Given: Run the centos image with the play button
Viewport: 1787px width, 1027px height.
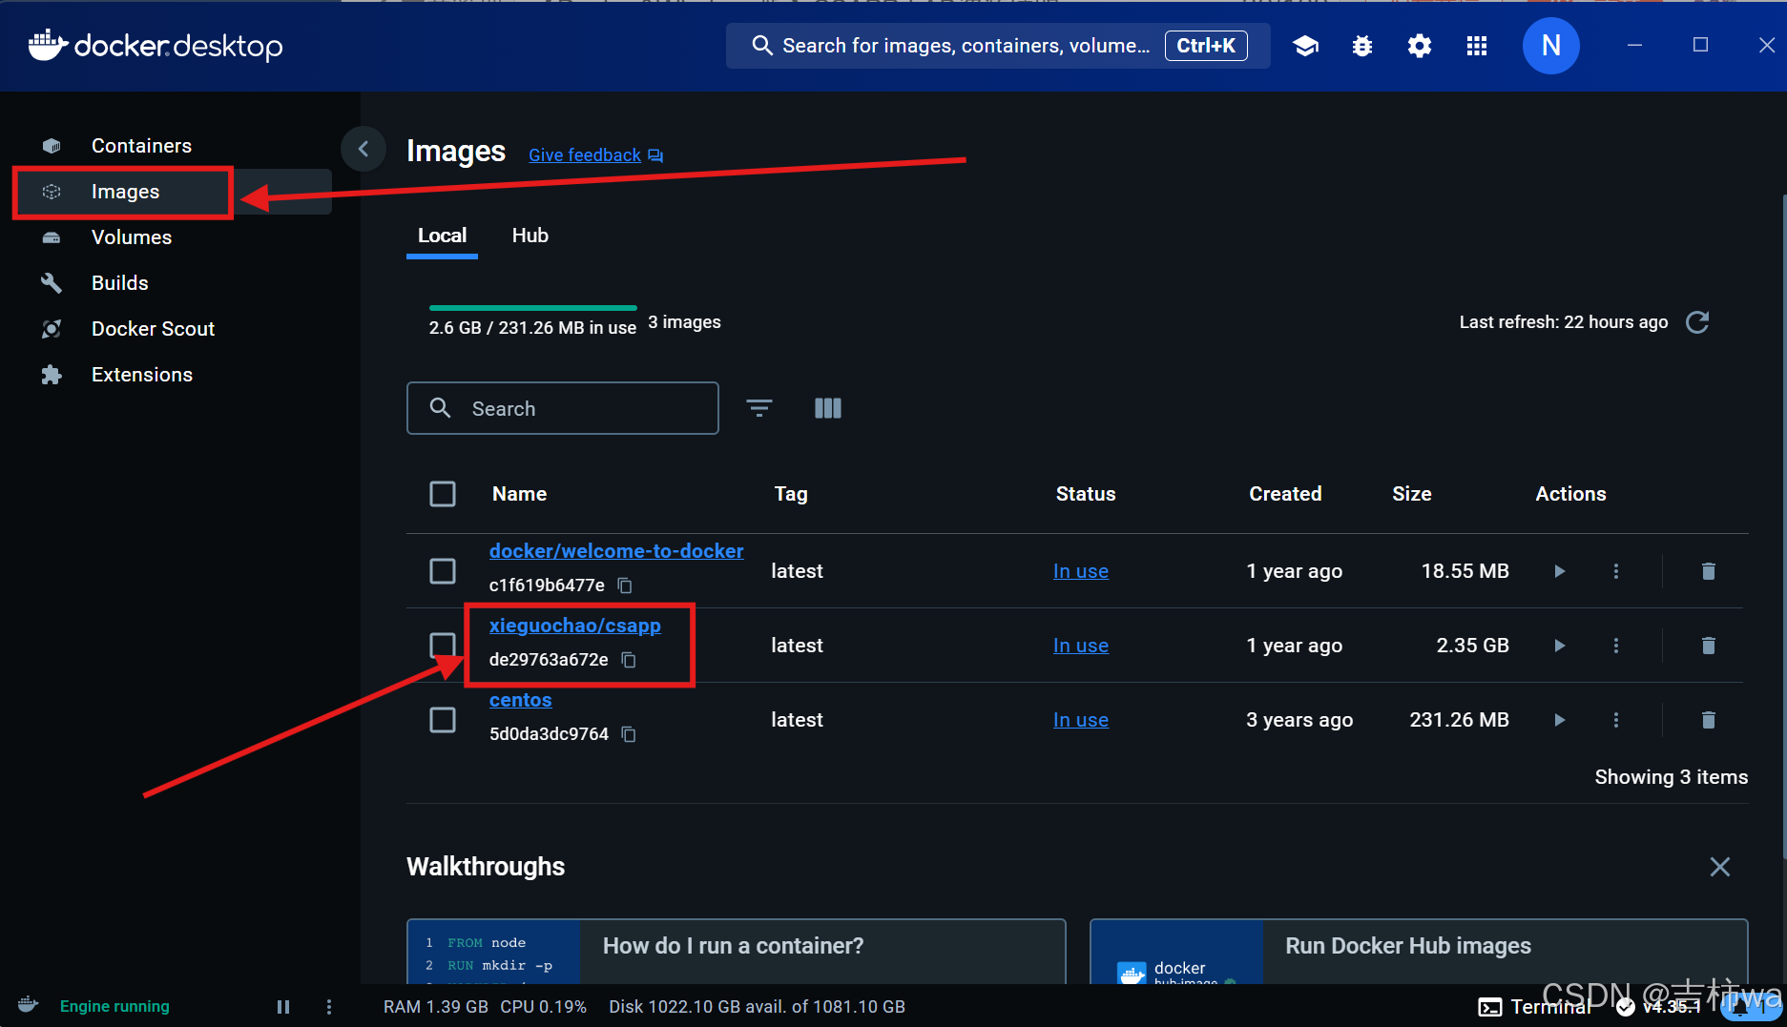Looking at the screenshot, I should (1559, 719).
